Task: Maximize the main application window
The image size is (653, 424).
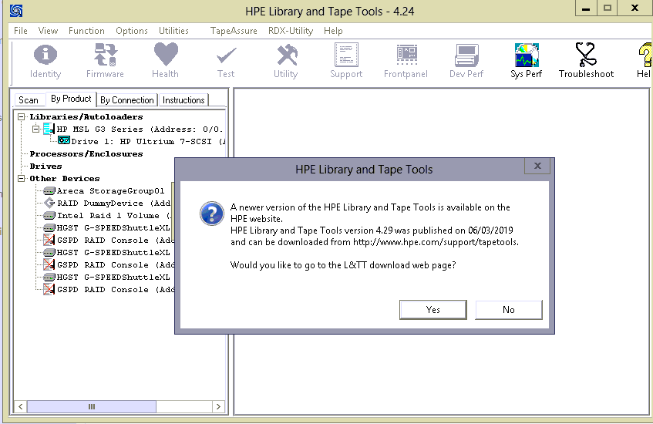Action: tap(608, 8)
